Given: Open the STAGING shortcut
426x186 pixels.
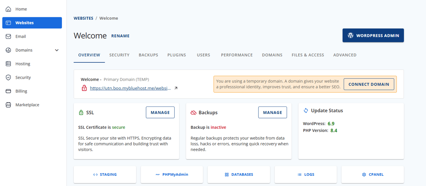Looking at the screenshot, I should tap(105, 175).
